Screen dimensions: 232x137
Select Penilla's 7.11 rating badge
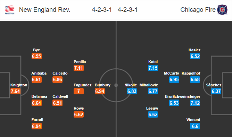point(78,68)
